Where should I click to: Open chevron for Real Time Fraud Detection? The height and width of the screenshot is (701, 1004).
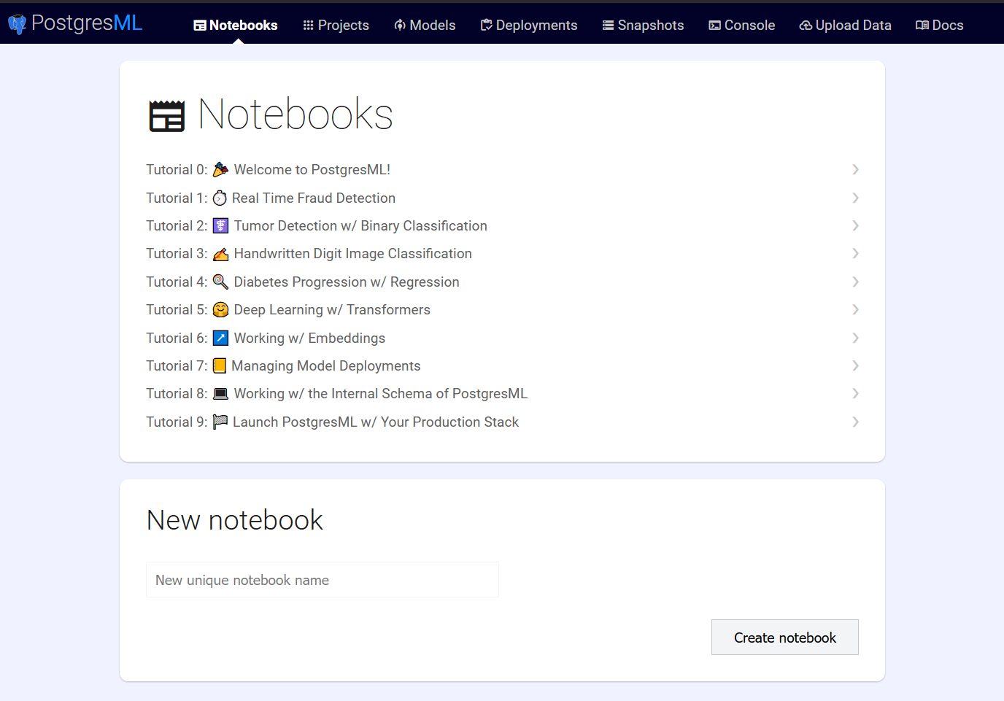855,198
